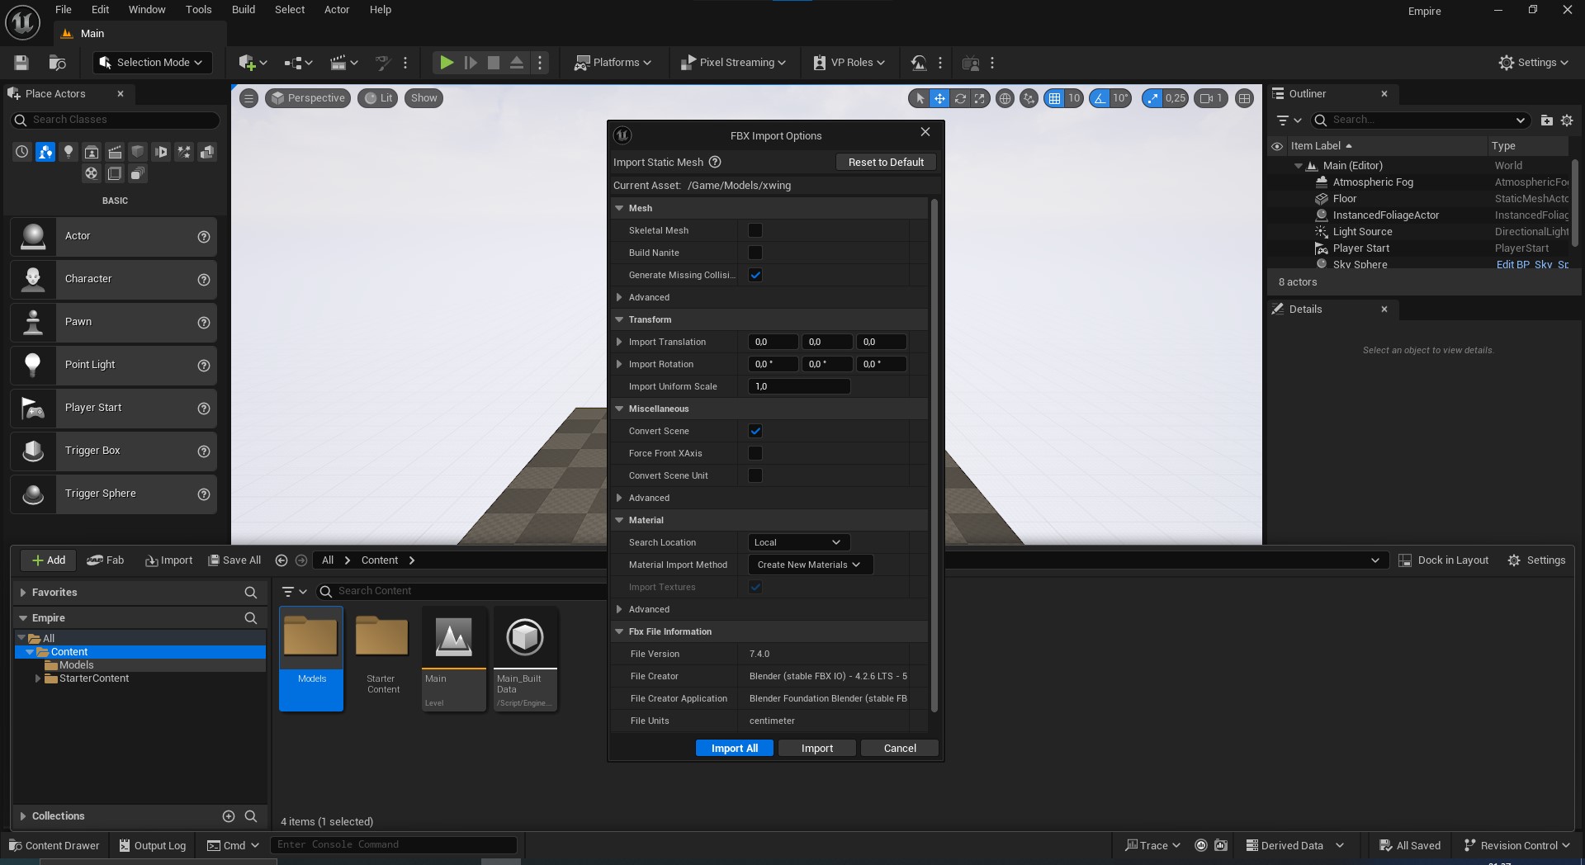Open help for Trigger Sphere actor
The image size is (1585, 865).
point(204,494)
